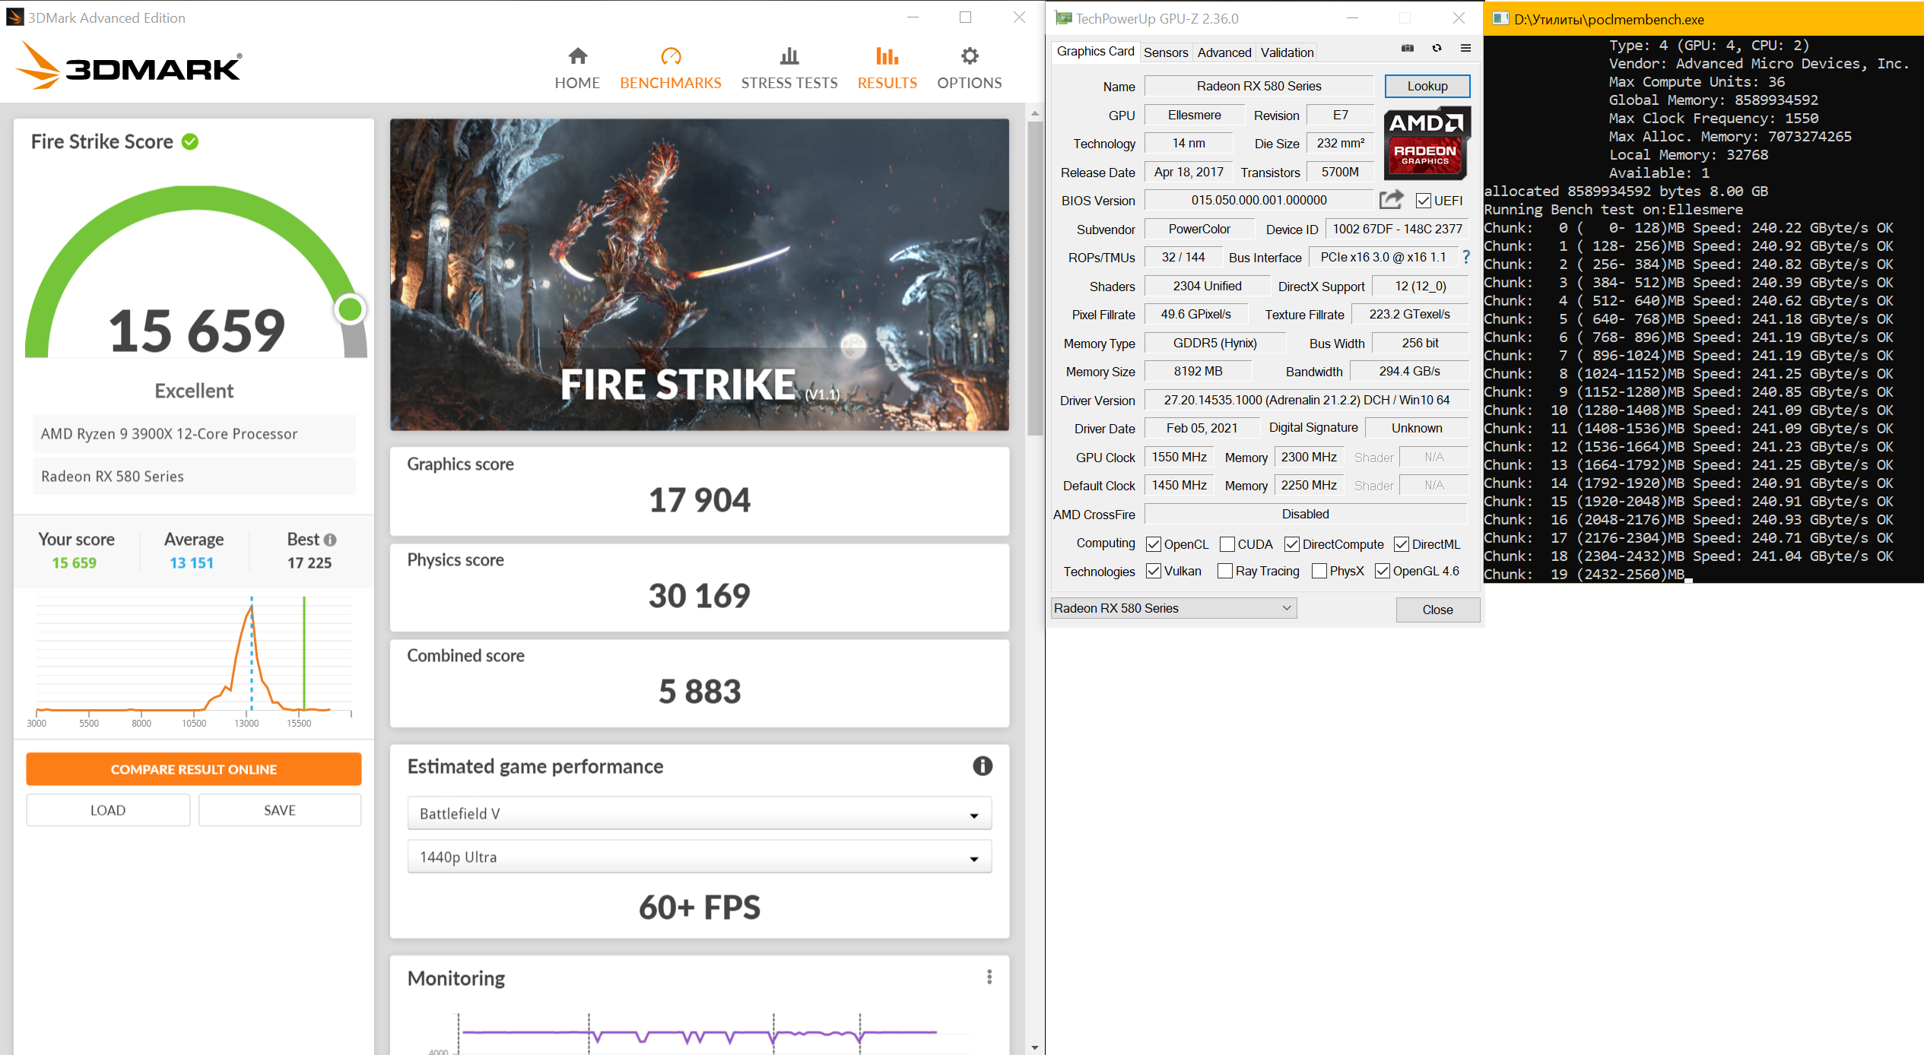The width and height of the screenshot is (1924, 1055).
Task: Open the Stress Tests section
Action: [x=789, y=68]
